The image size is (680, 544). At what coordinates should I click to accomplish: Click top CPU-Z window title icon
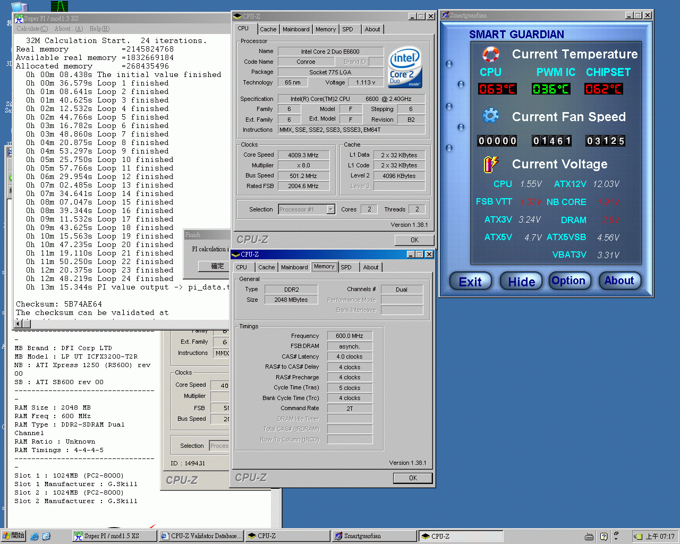click(x=237, y=16)
